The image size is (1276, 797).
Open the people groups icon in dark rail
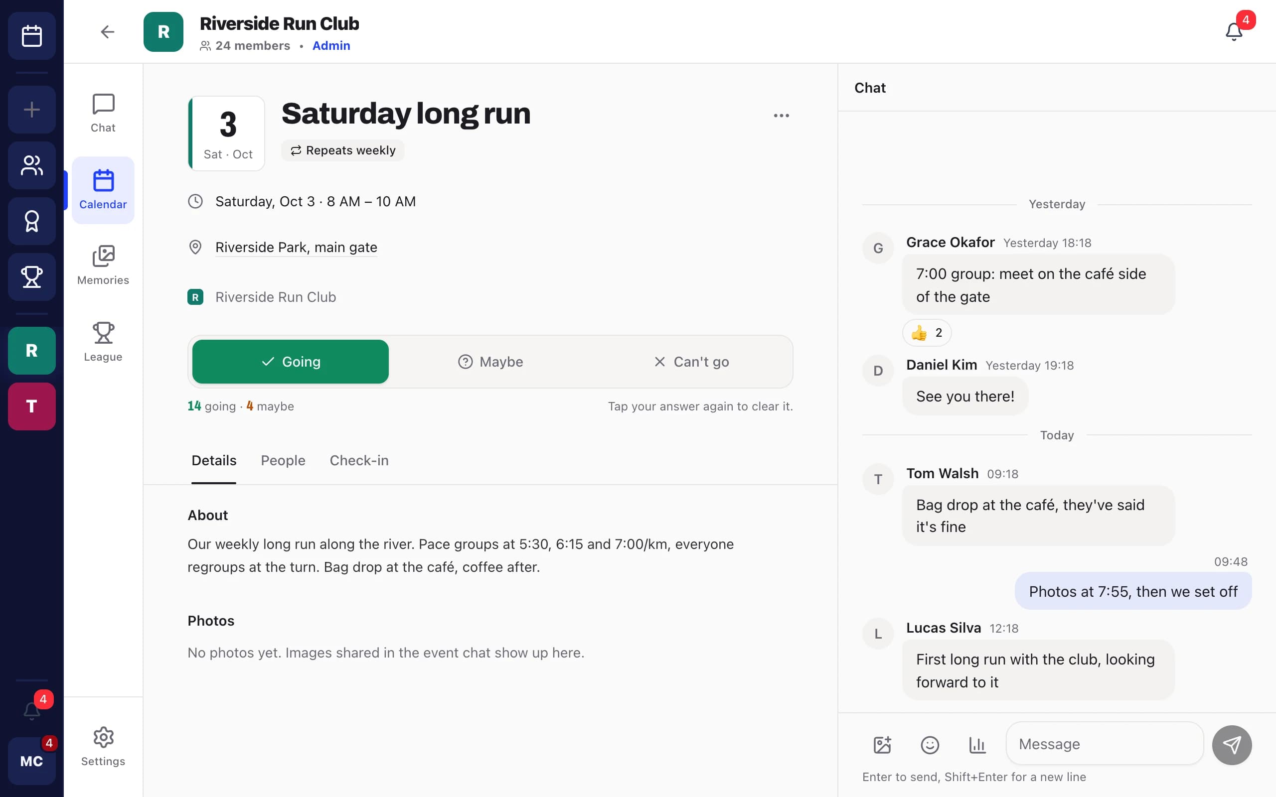point(31,165)
